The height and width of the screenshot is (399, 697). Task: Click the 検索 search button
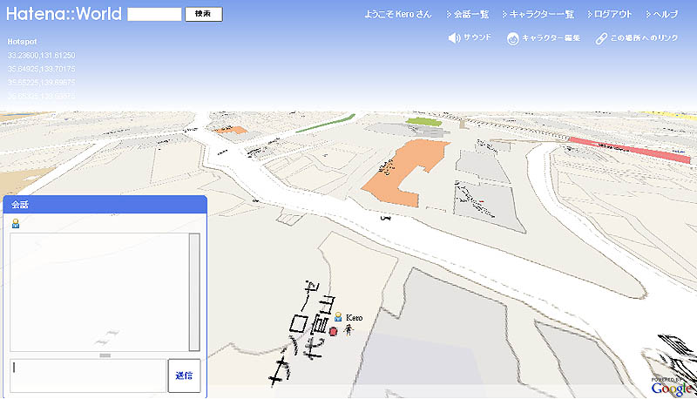point(204,14)
